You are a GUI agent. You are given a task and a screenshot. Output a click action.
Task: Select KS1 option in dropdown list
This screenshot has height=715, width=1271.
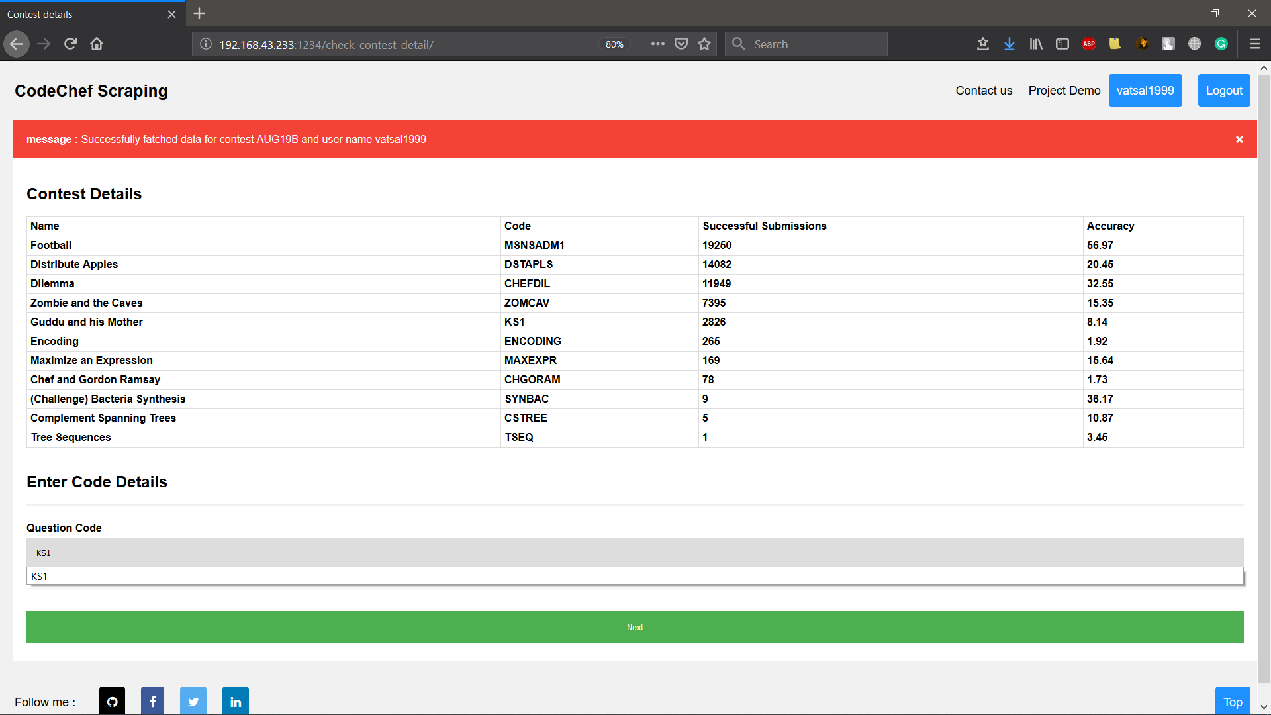tap(634, 576)
